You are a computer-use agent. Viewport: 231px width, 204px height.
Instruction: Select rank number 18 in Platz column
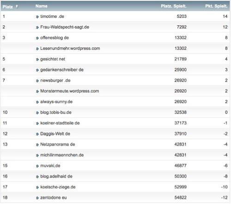click(x=5, y=198)
